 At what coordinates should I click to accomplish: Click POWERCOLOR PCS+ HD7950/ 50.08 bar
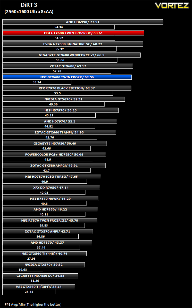[54, 154]
